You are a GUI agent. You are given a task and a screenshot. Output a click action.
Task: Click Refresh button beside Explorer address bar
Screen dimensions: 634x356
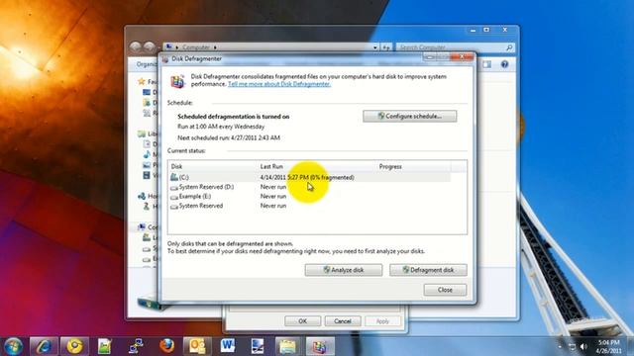pyautogui.click(x=386, y=47)
